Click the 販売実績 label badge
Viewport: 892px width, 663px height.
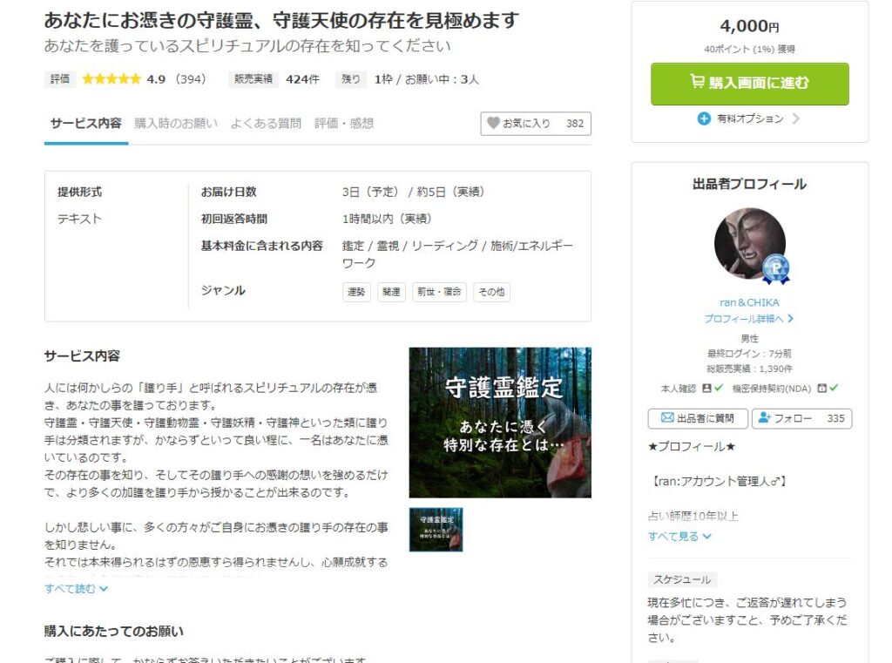point(253,79)
